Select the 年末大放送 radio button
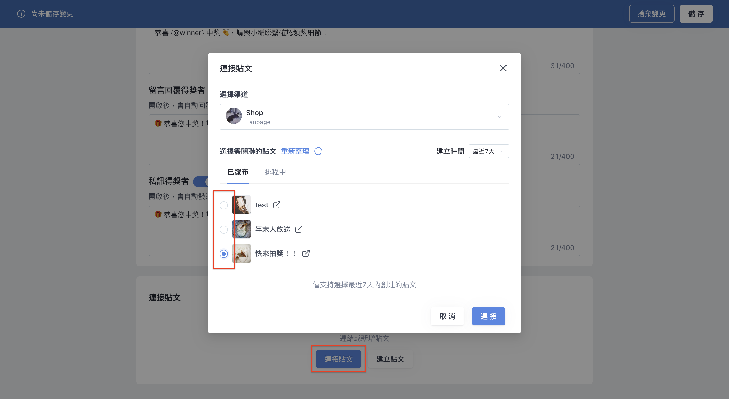729x399 pixels. pos(224,229)
